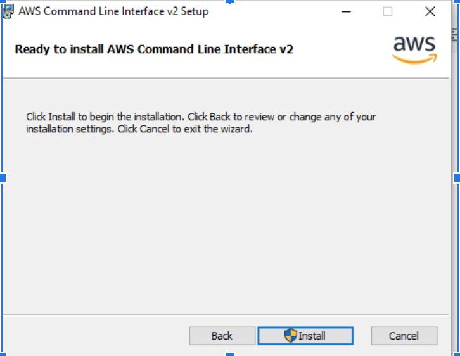The height and width of the screenshot is (356, 460).
Task: Click the installer icon in the title bar
Action: [8, 11]
